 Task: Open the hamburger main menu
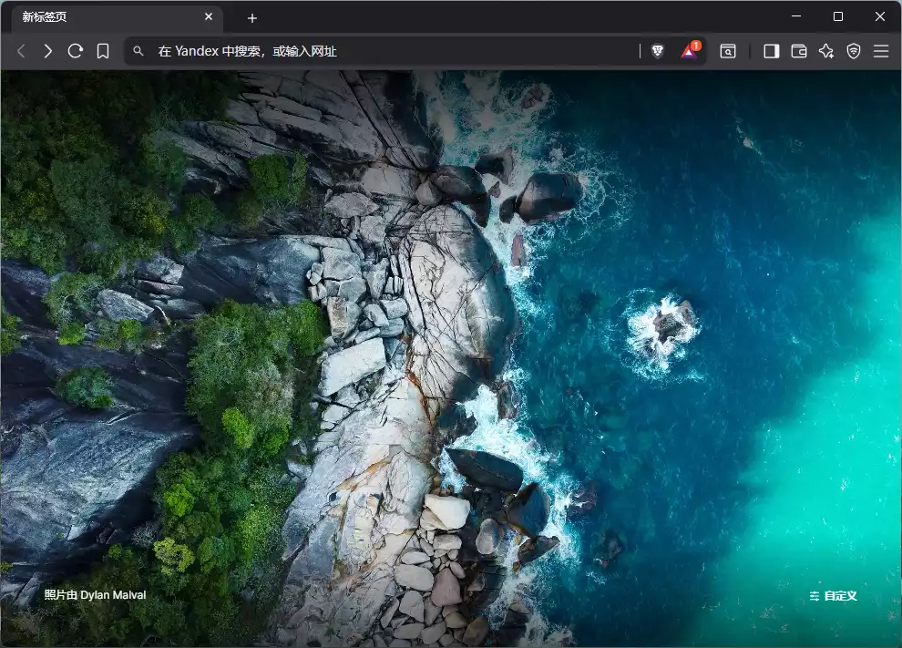[x=881, y=51]
